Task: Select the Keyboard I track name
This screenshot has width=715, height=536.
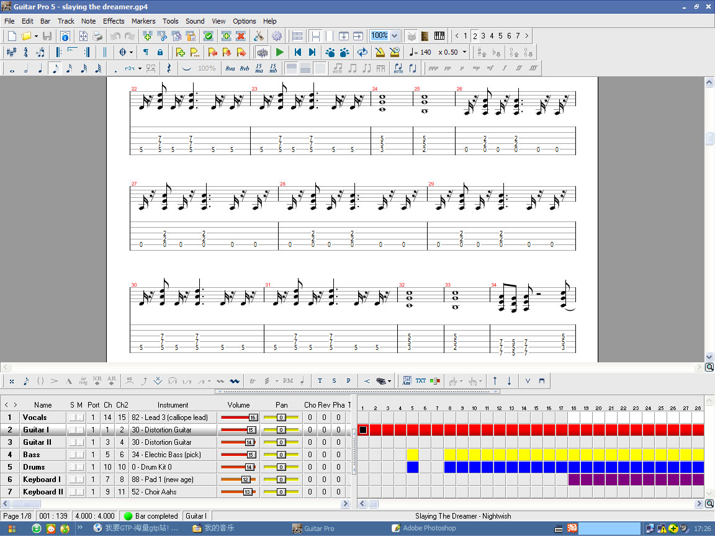Action: 42,480
